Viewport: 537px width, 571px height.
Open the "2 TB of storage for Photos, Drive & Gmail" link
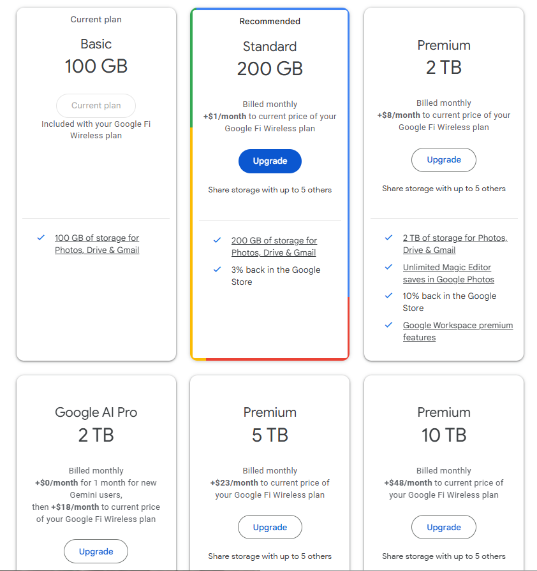pos(455,244)
